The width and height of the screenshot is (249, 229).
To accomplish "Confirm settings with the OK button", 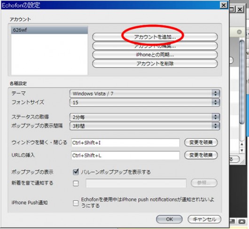I will point(169,219).
